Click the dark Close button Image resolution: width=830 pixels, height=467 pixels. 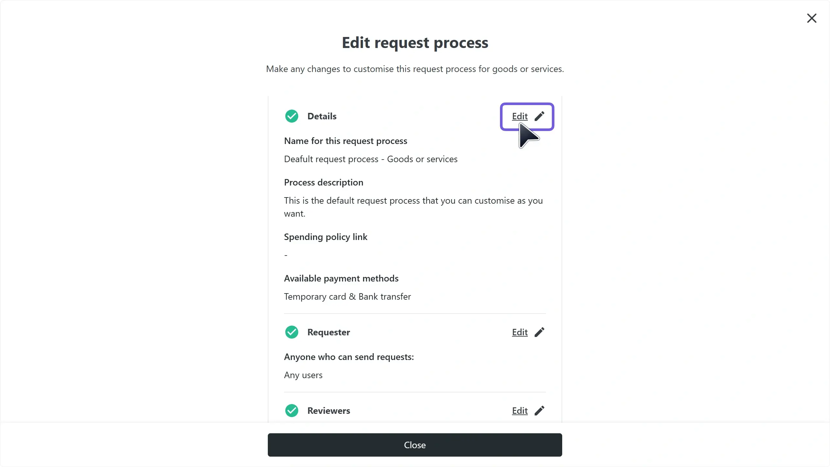415,445
